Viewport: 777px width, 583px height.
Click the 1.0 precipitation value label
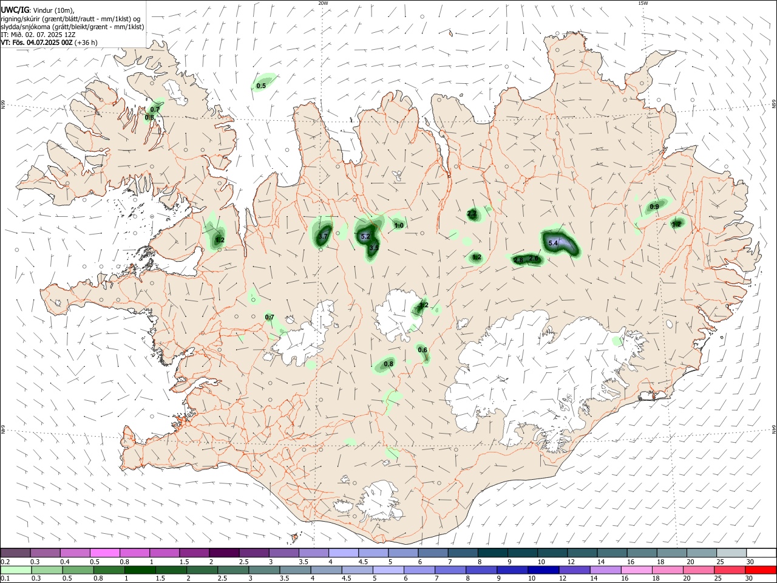point(399,225)
